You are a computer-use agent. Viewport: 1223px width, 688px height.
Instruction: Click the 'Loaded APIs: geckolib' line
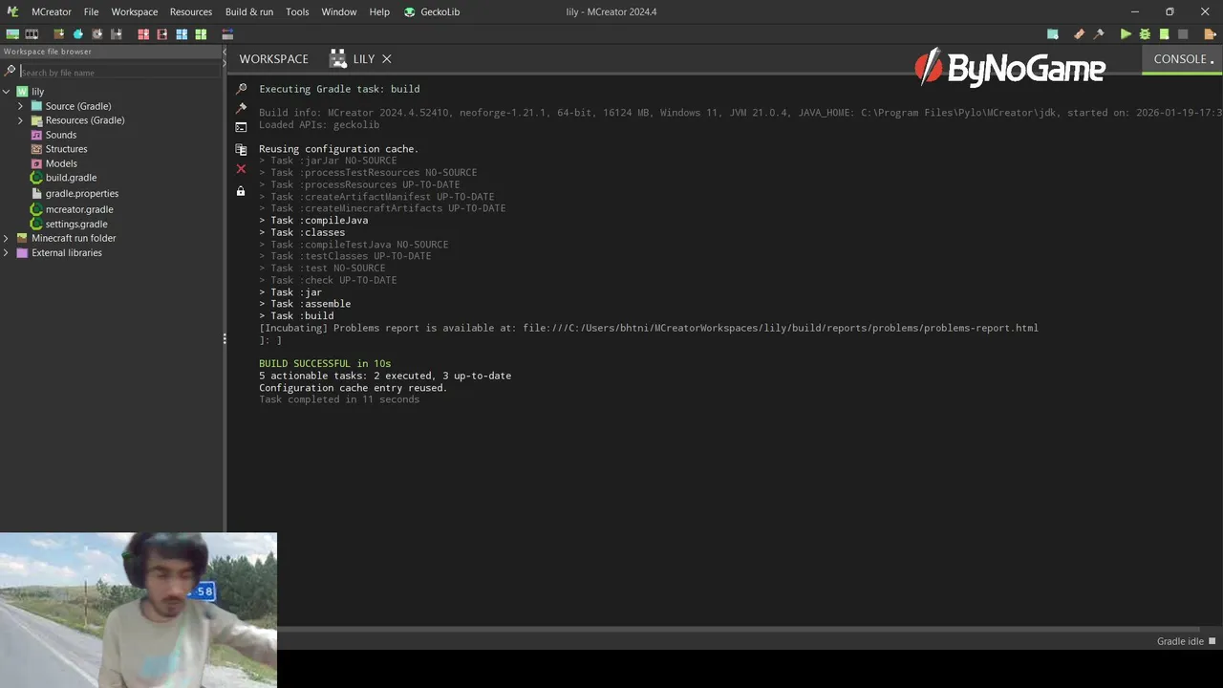(x=319, y=125)
